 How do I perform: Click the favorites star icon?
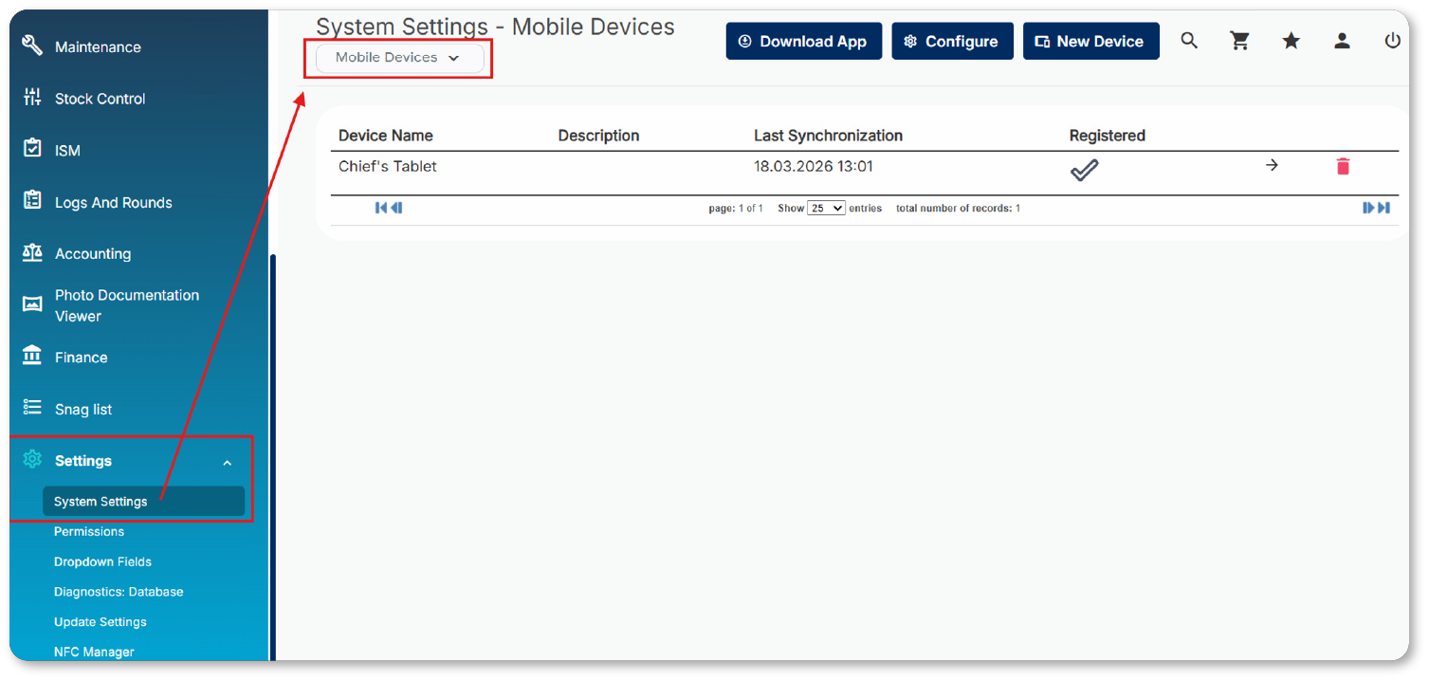coord(1291,41)
